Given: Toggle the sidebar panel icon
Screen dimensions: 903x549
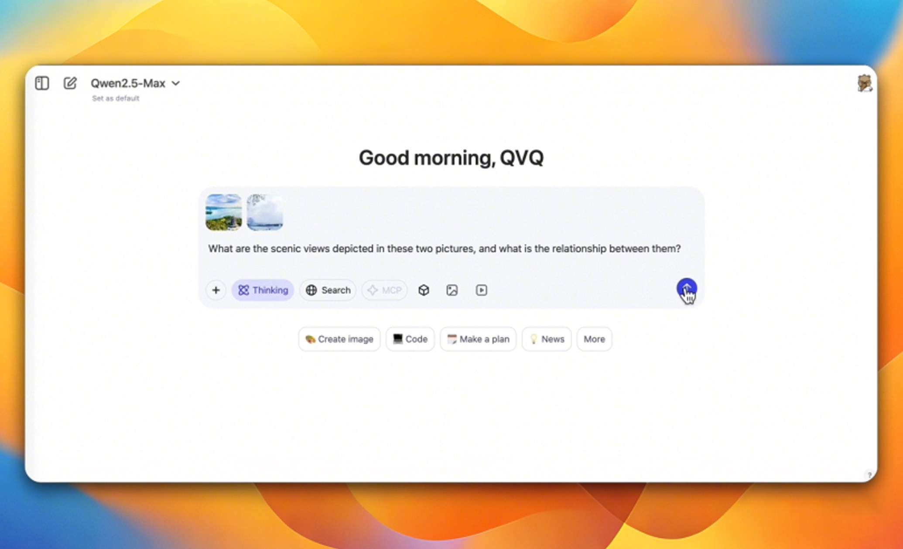Looking at the screenshot, I should (42, 83).
